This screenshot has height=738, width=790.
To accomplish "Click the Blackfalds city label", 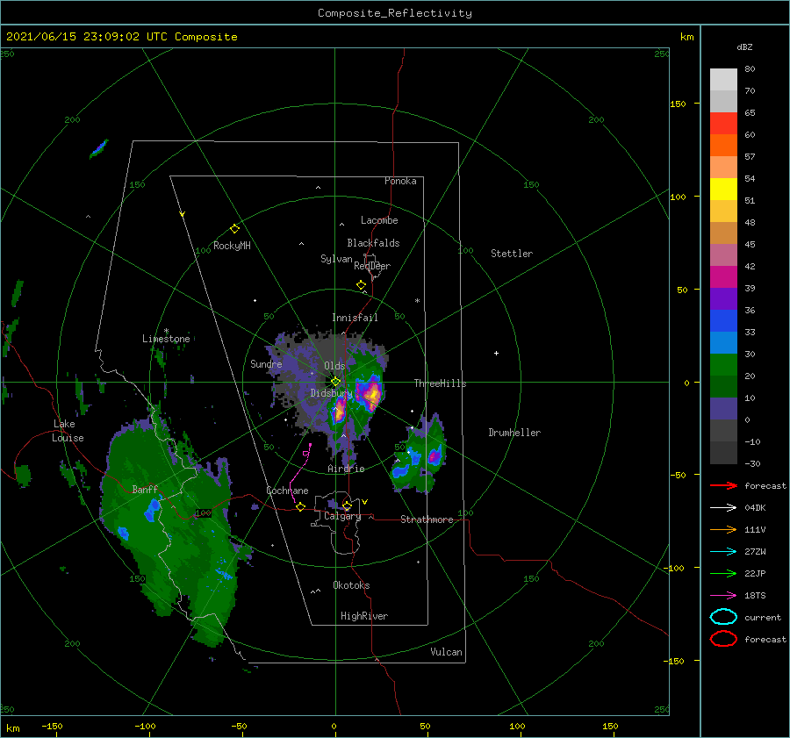I will (373, 243).
